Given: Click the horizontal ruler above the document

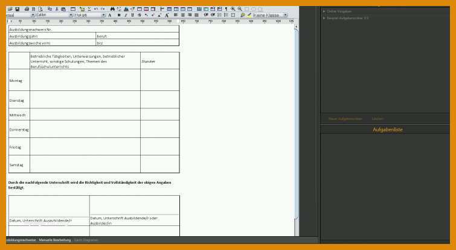Looking at the screenshot, I should coord(150,22).
